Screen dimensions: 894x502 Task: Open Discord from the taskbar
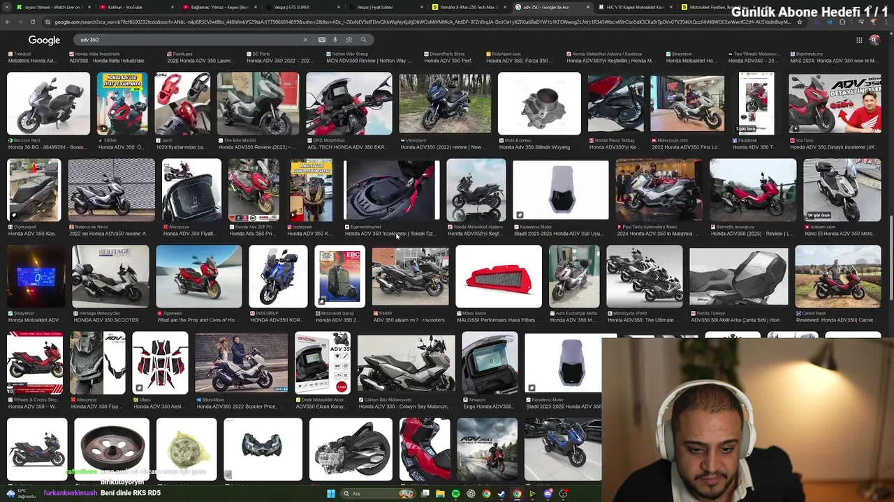pyautogui.click(x=548, y=494)
